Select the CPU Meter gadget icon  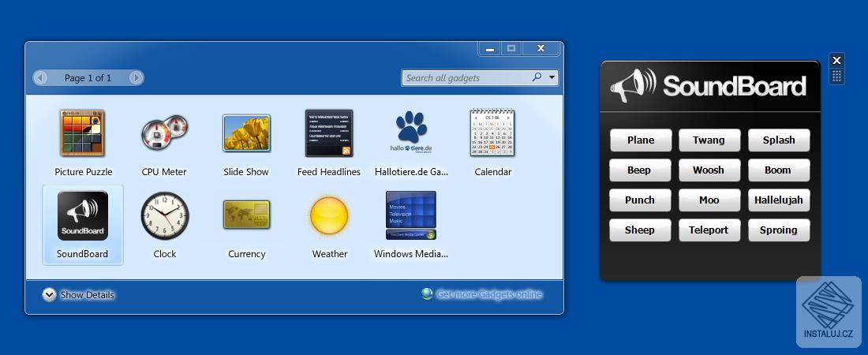[164, 133]
